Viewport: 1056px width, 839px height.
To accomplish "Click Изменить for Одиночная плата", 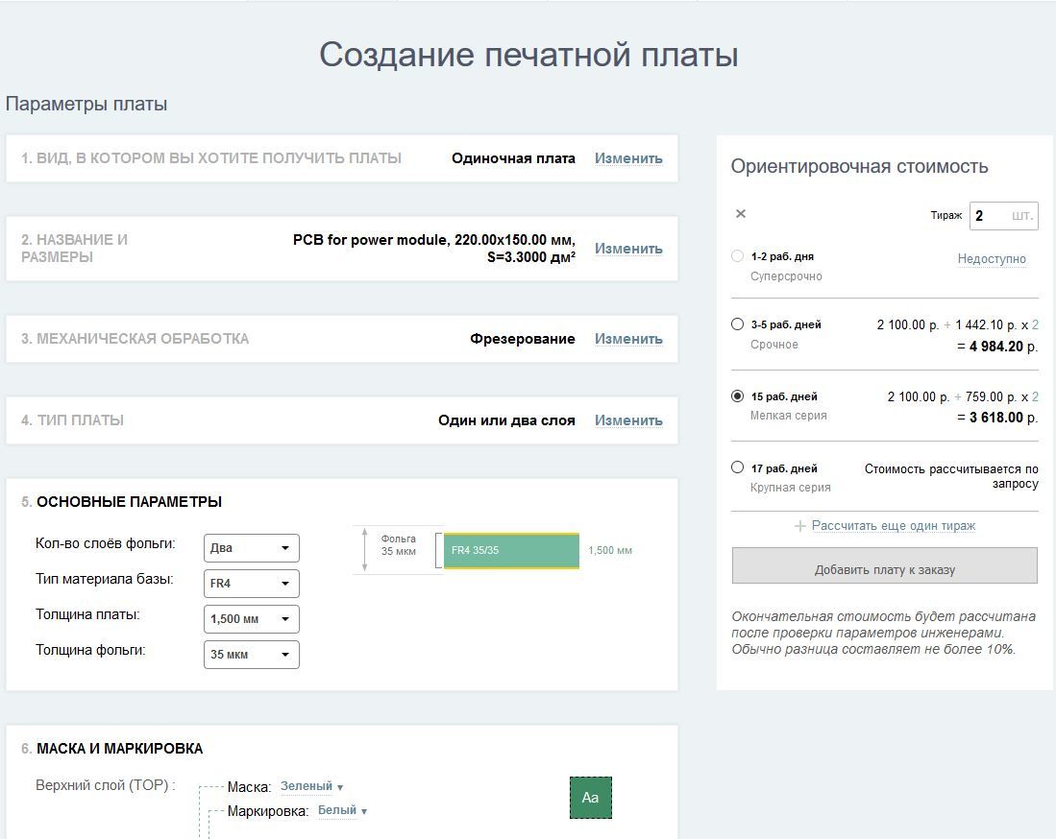I will click(x=628, y=158).
